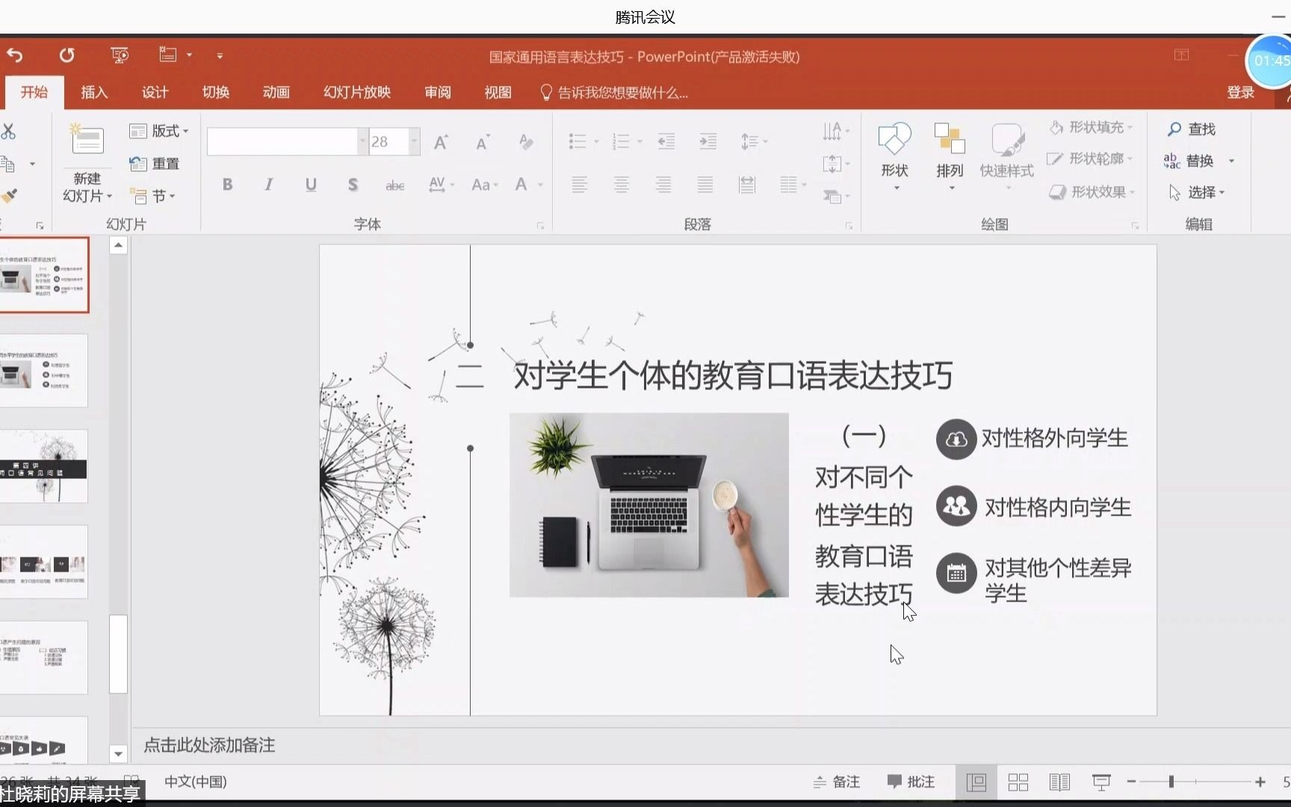Open the 幻灯片放映 tab
The image size is (1291, 807).
tap(357, 93)
